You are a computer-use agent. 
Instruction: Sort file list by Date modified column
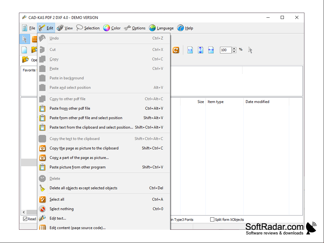click(266, 102)
